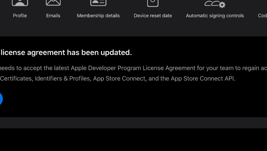The height and width of the screenshot is (151, 267).
Task: Open the Membership details card icon
Action: [x=98, y=3]
